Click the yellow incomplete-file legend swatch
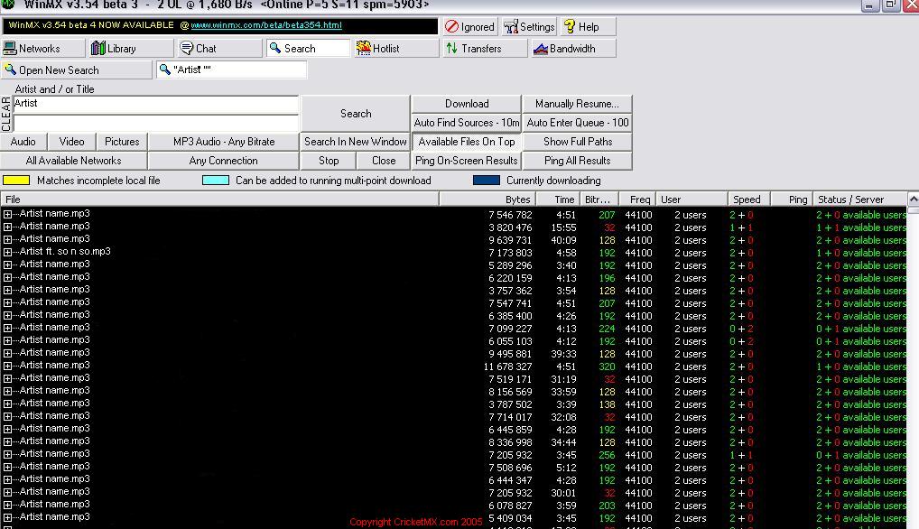This screenshot has height=529, width=919. point(16,181)
